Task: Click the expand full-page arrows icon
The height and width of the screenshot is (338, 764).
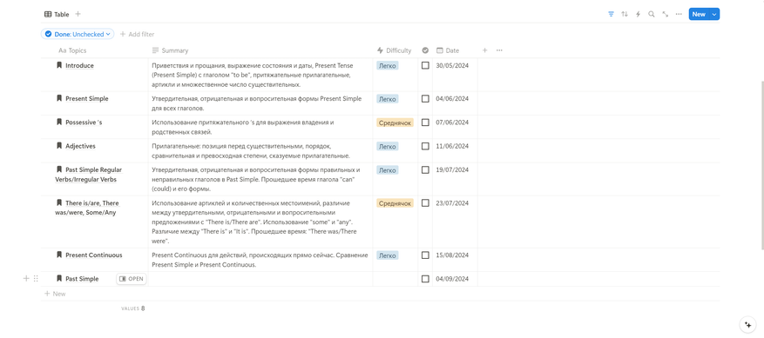Action: pos(665,14)
